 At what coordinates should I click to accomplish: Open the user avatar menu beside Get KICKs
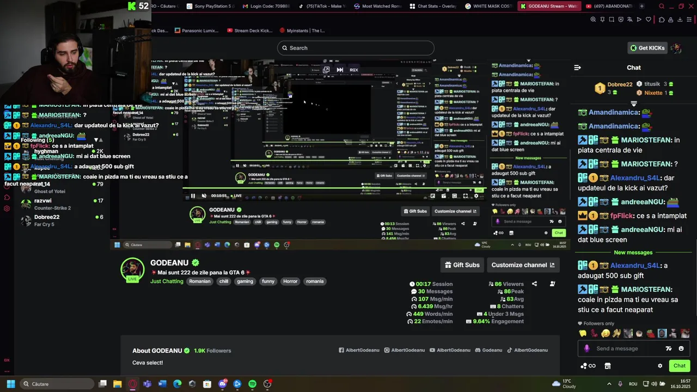click(x=676, y=48)
